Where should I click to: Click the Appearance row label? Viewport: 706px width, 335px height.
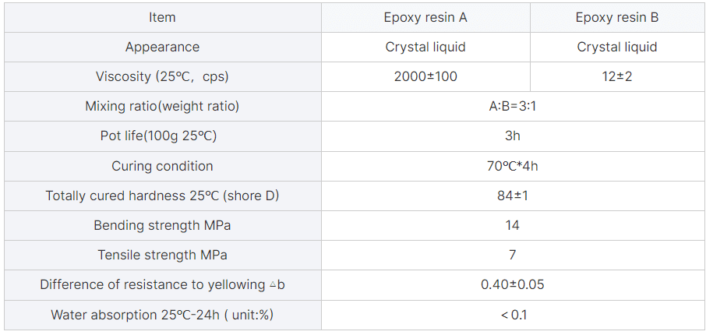tap(163, 48)
